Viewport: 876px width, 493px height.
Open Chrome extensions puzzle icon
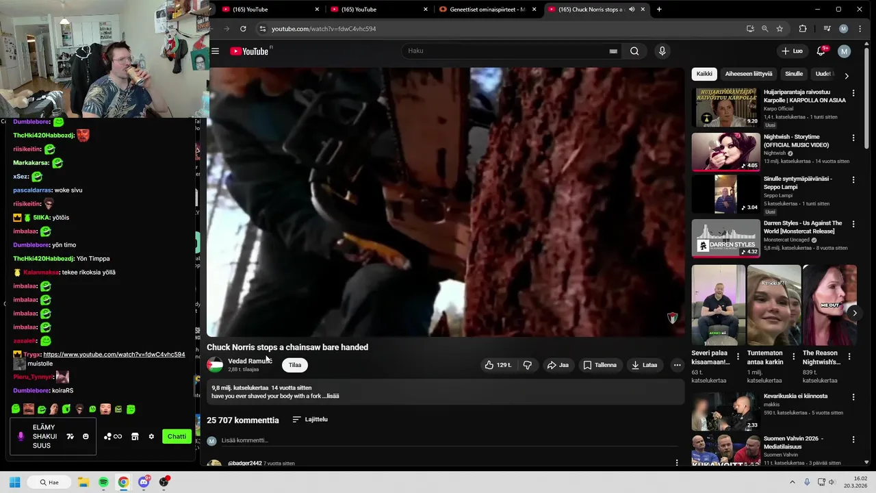click(x=803, y=29)
